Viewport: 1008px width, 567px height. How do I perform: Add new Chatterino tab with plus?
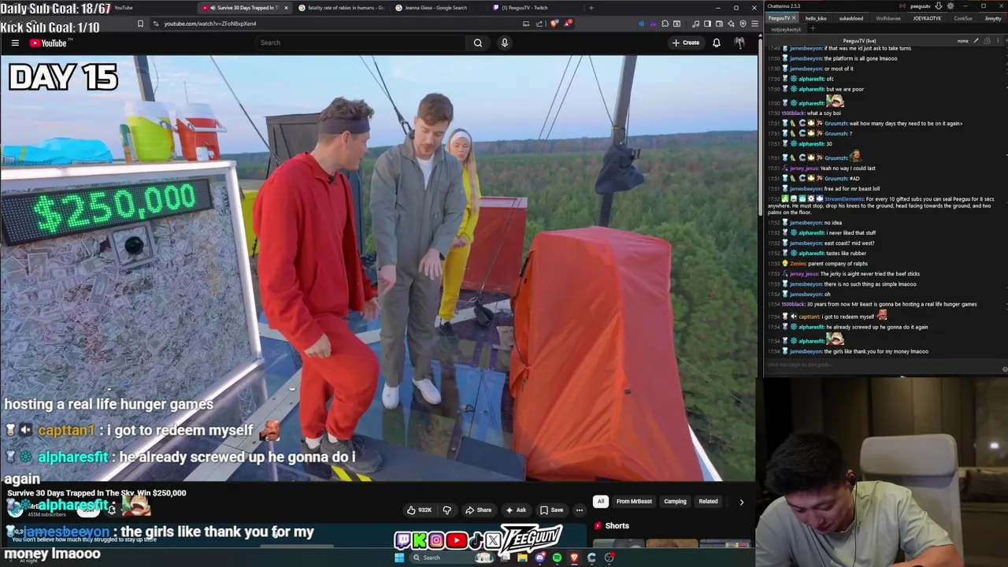point(813,29)
